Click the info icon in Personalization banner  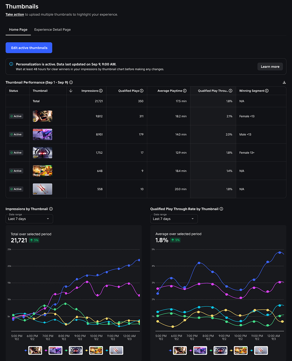tap(11, 64)
